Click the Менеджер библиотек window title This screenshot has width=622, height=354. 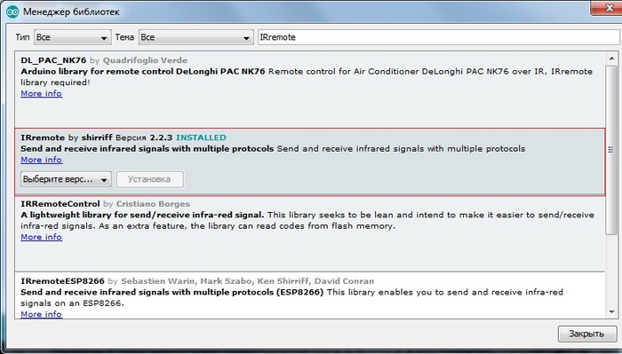[71, 12]
